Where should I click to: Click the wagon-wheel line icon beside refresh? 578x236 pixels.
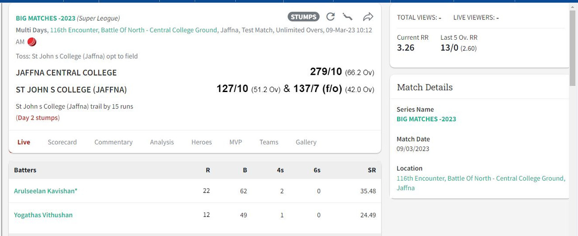pyautogui.click(x=347, y=17)
